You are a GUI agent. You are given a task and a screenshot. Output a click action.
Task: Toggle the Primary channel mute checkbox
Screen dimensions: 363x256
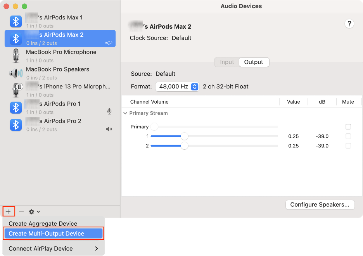tap(348, 126)
